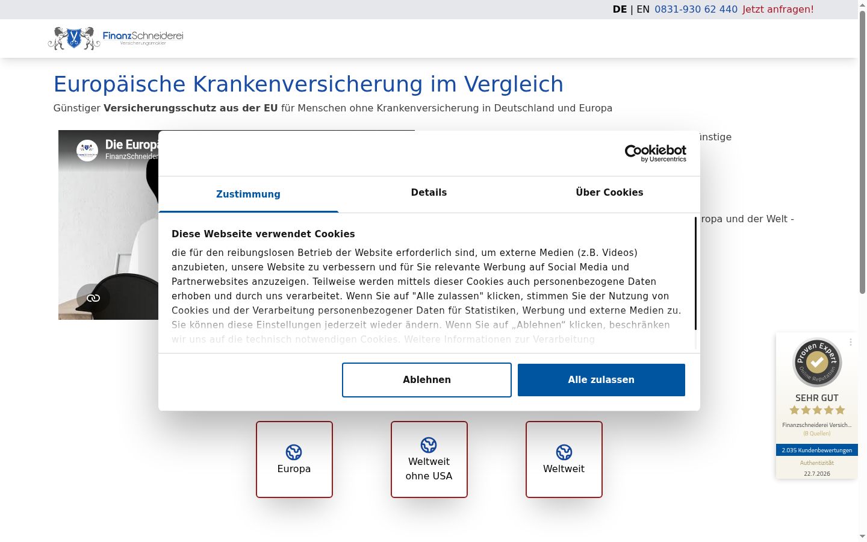
Task: Click the cookie dialog text scrollbar
Action: pos(695,273)
